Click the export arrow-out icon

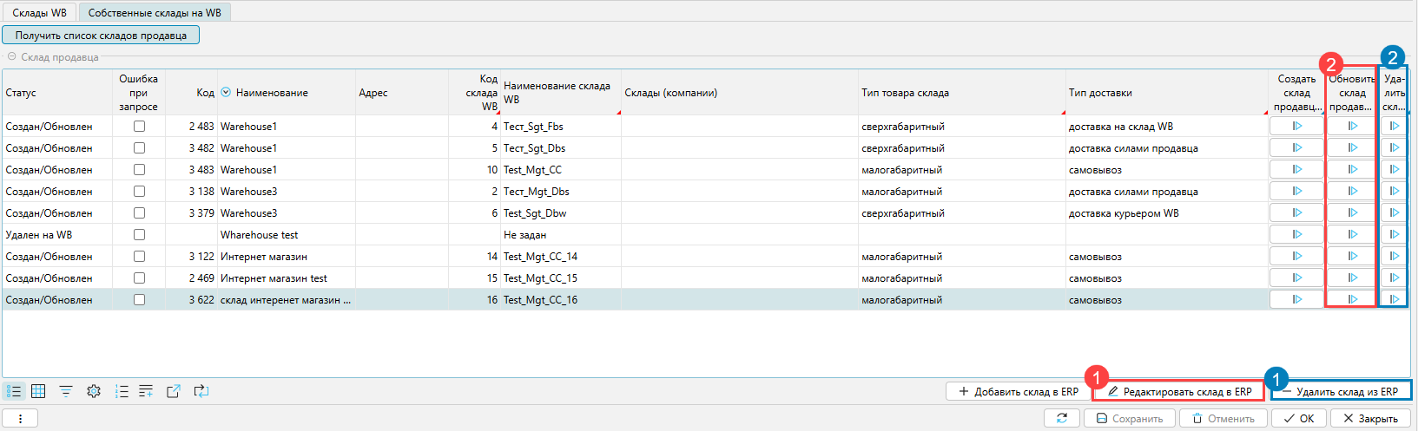coord(174,392)
